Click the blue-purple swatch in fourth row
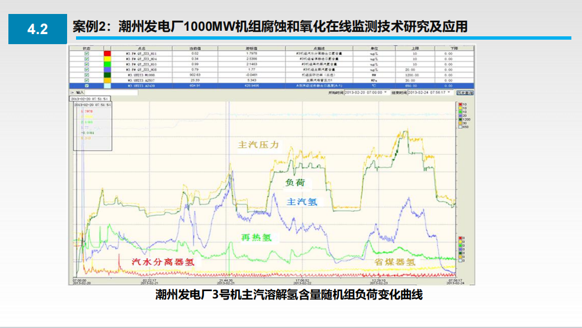582x328 pixels. click(107, 69)
